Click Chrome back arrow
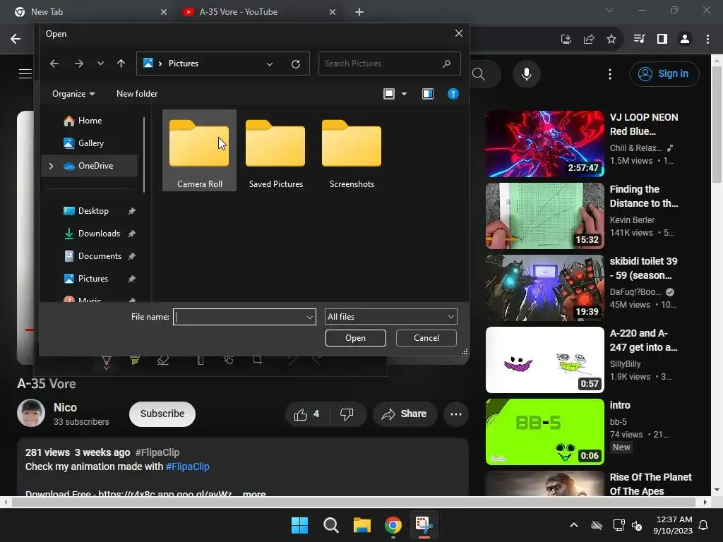723x542 pixels. point(16,40)
